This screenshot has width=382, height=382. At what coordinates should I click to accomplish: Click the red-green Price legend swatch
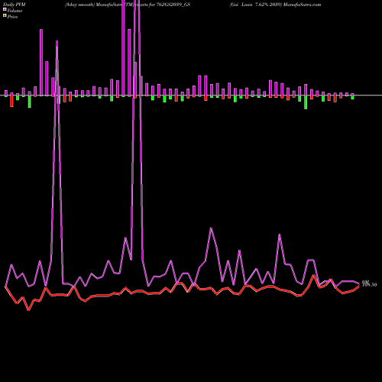[5, 16]
